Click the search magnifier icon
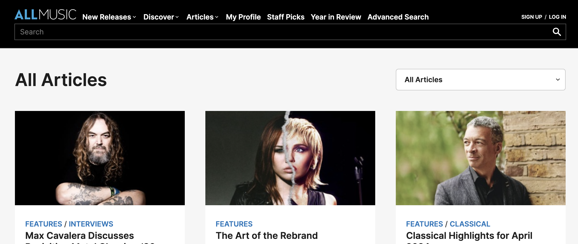 (557, 32)
